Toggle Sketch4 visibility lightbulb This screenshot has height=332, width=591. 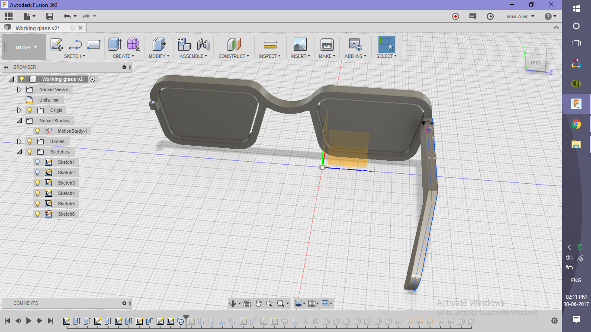click(x=37, y=193)
